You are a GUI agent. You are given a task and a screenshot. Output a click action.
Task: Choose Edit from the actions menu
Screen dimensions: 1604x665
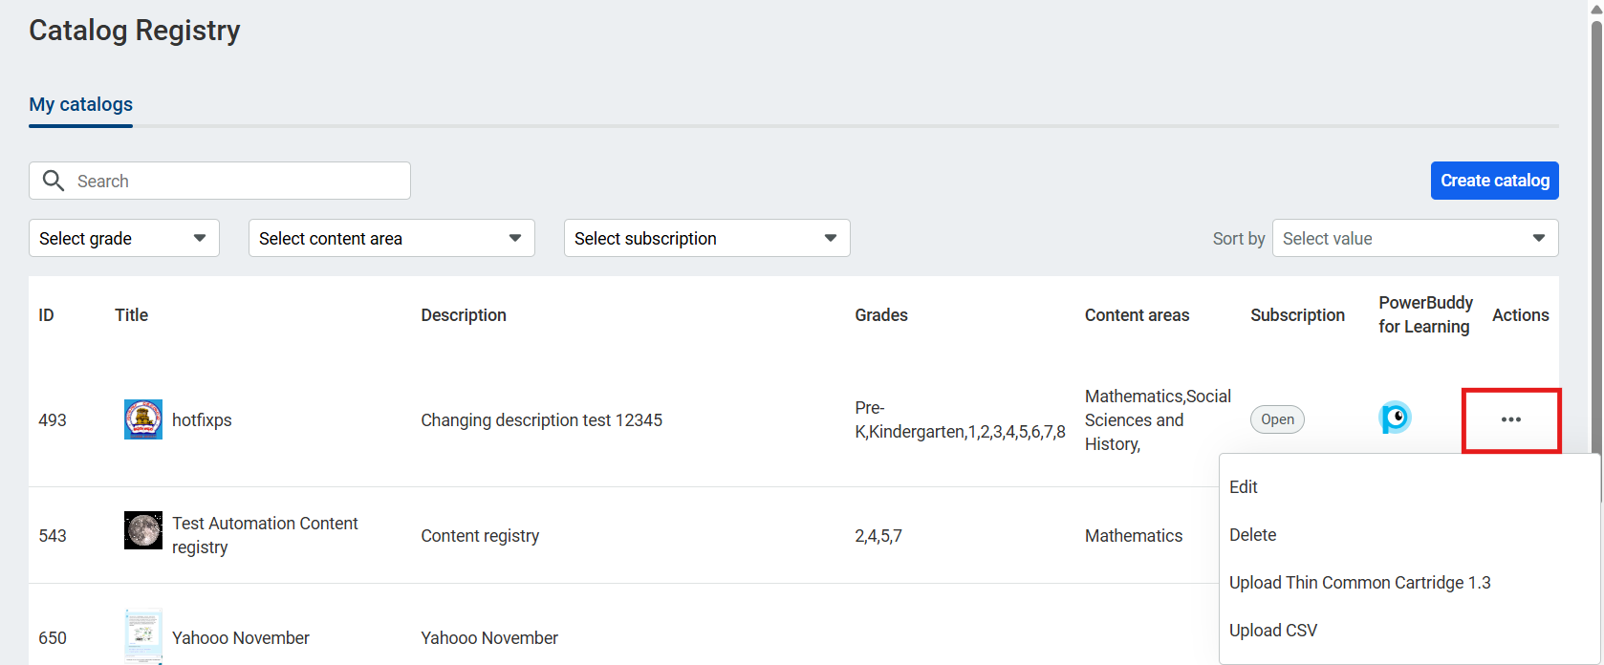[1244, 487]
